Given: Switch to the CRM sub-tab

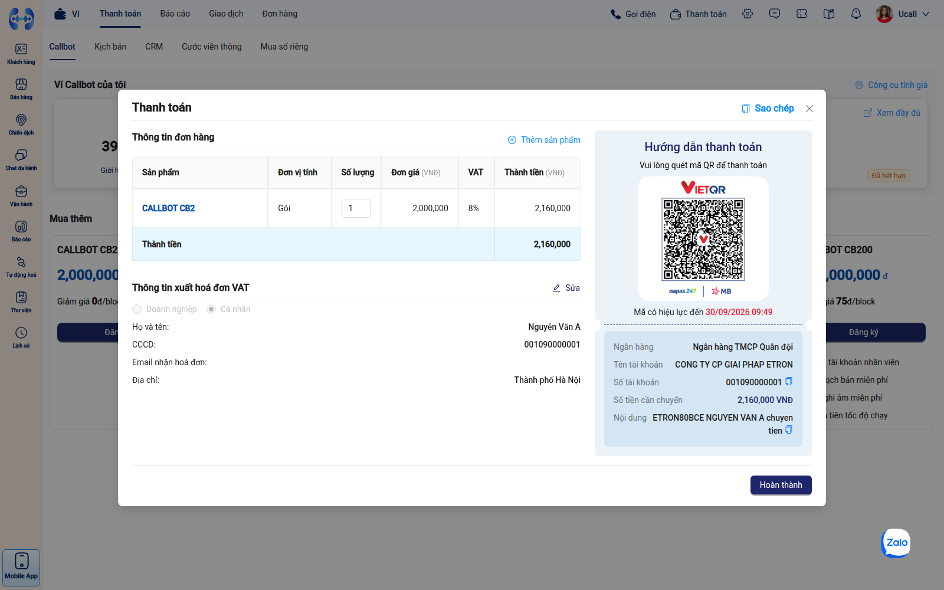Looking at the screenshot, I should click(x=154, y=47).
